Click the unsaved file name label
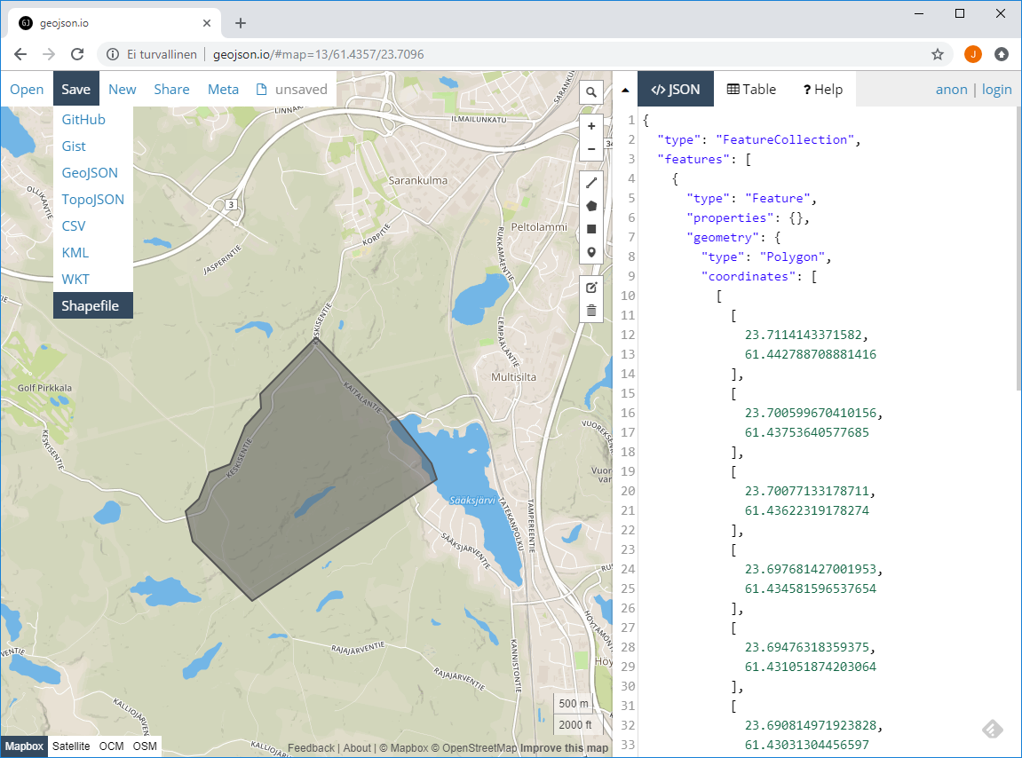Viewport: 1022px width, 758px height. coord(300,90)
